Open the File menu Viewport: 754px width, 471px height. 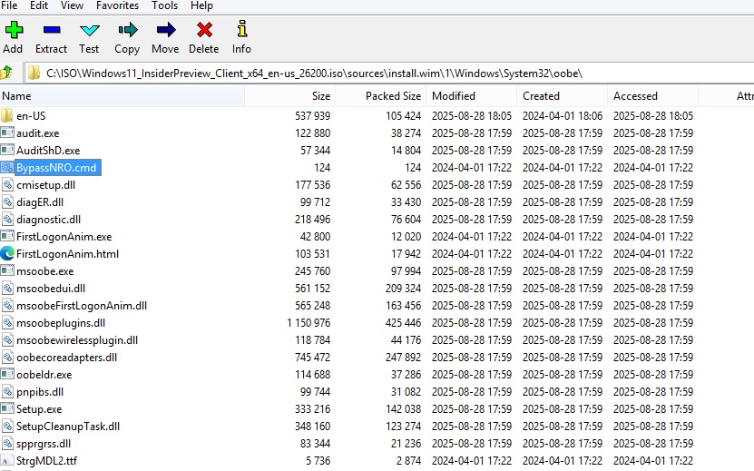pos(9,5)
